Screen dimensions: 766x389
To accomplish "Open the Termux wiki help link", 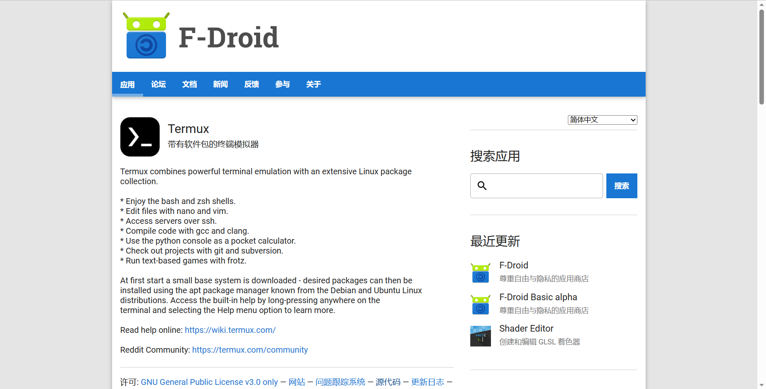I will [230, 330].
